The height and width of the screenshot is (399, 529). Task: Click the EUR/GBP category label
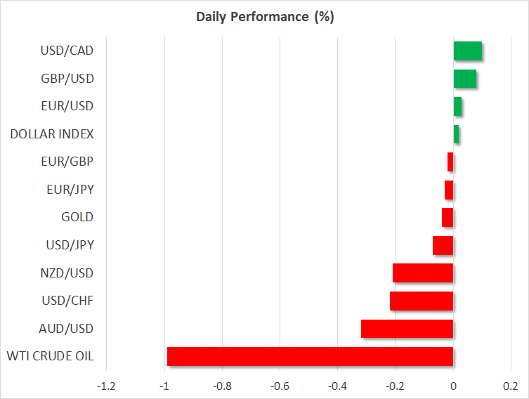70,162
